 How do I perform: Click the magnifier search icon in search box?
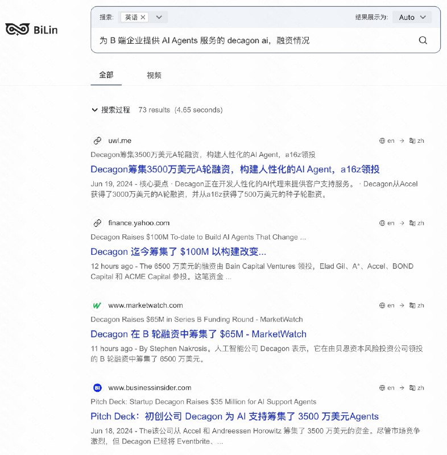point(423,40)
